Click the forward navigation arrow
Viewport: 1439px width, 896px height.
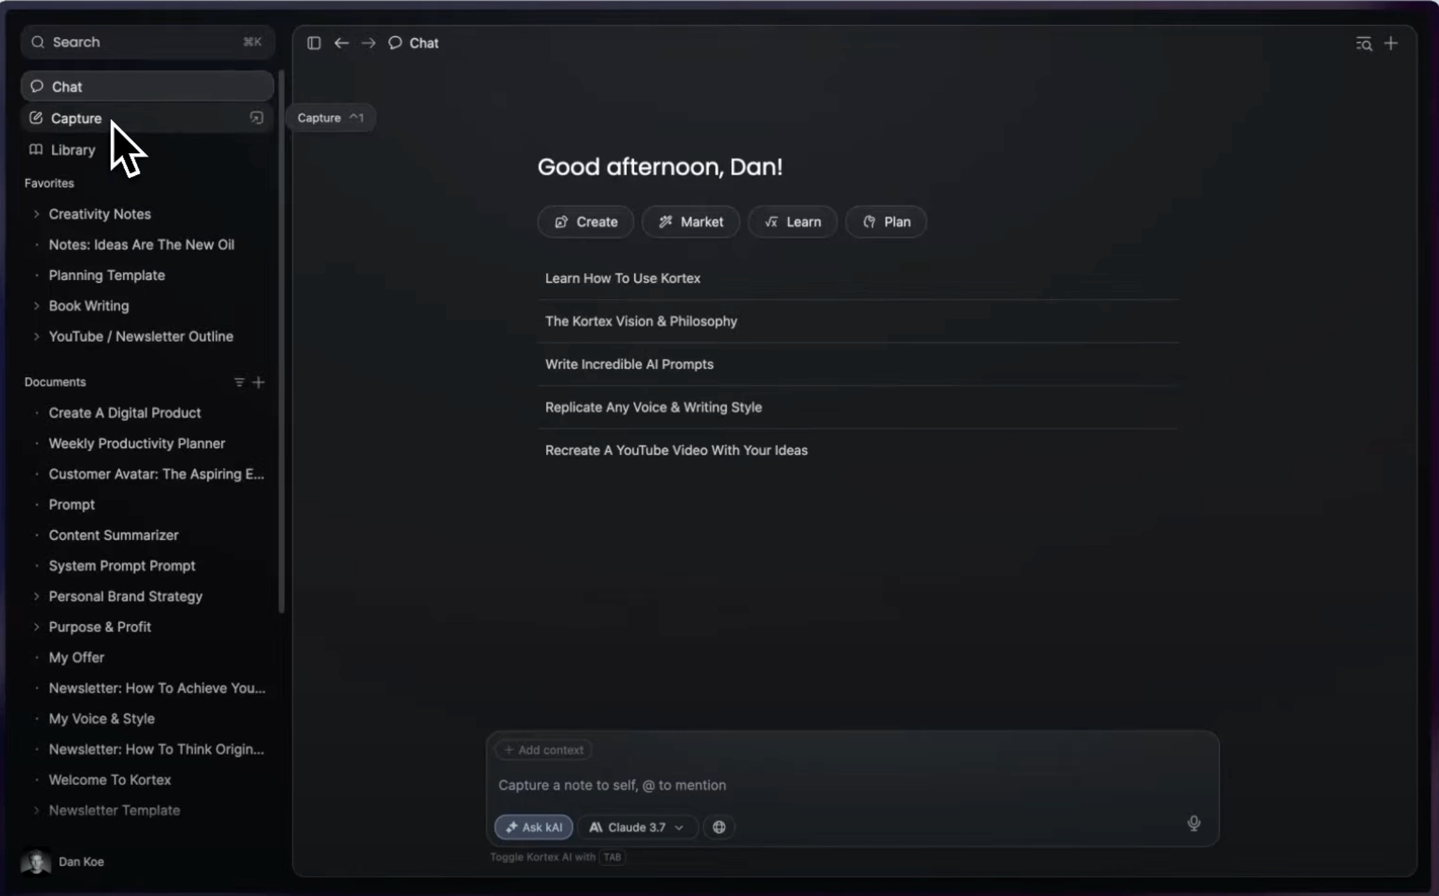(368, 43)
